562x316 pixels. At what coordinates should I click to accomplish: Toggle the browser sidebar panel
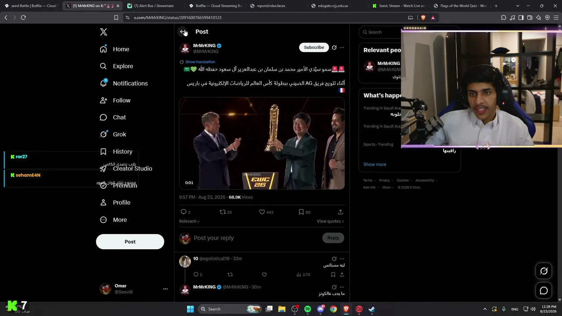(x=521, y=18)
